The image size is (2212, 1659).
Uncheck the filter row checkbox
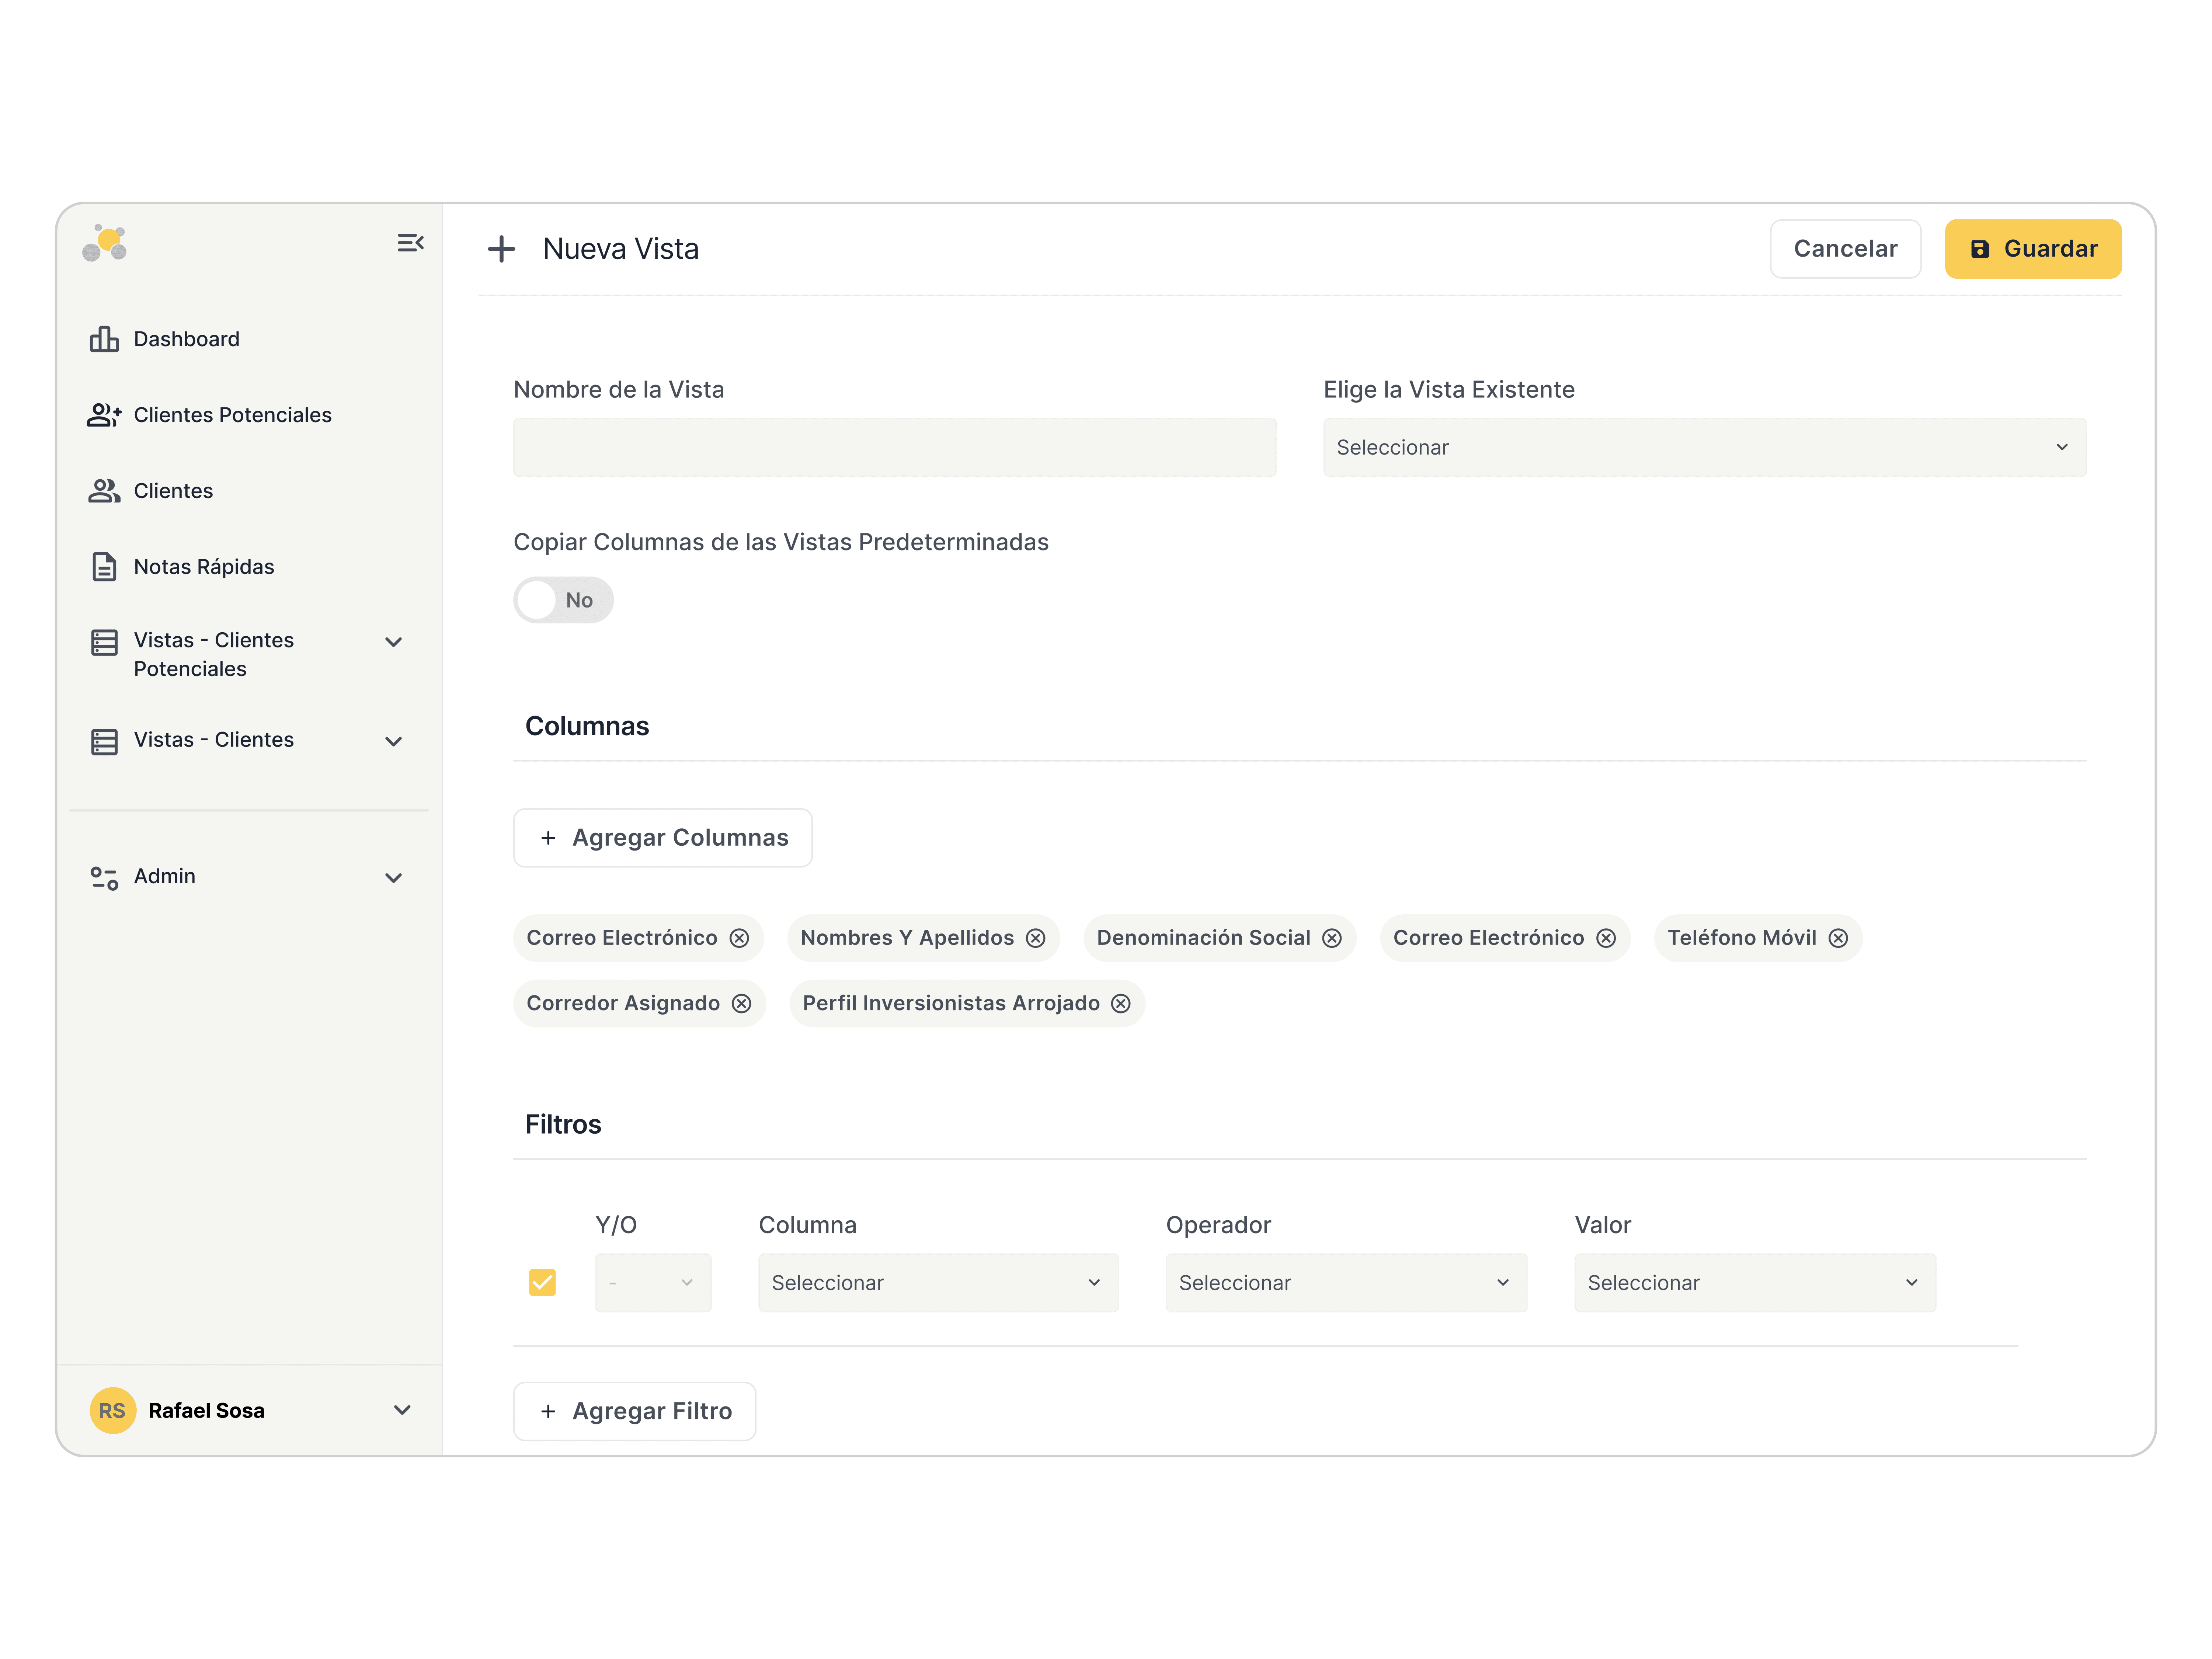pos(542,1283)
